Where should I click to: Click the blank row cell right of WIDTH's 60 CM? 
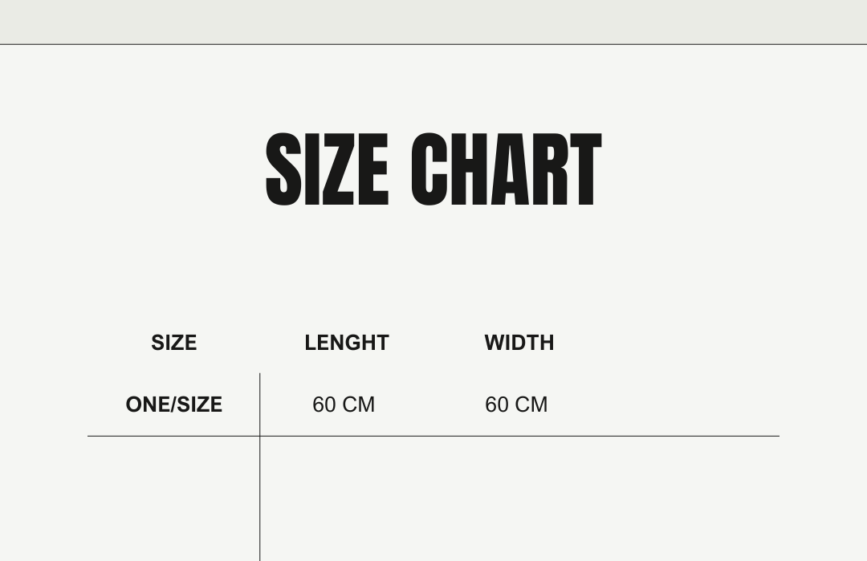682,404
